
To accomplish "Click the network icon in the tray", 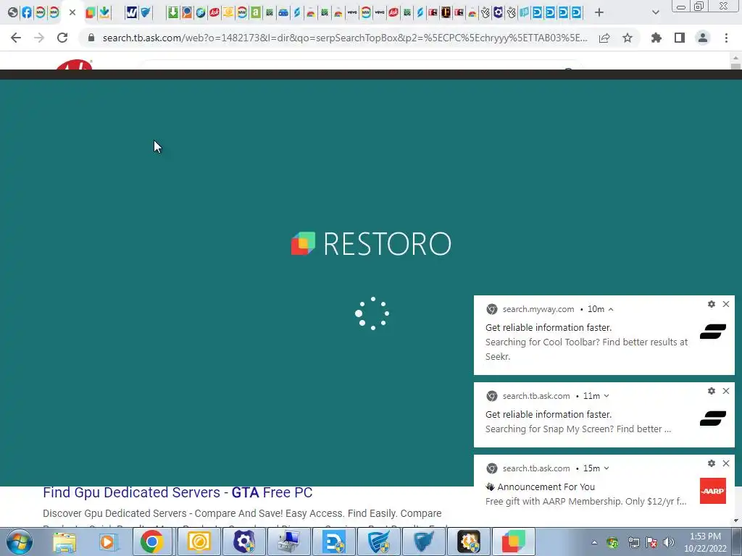I will pos(633,542).
